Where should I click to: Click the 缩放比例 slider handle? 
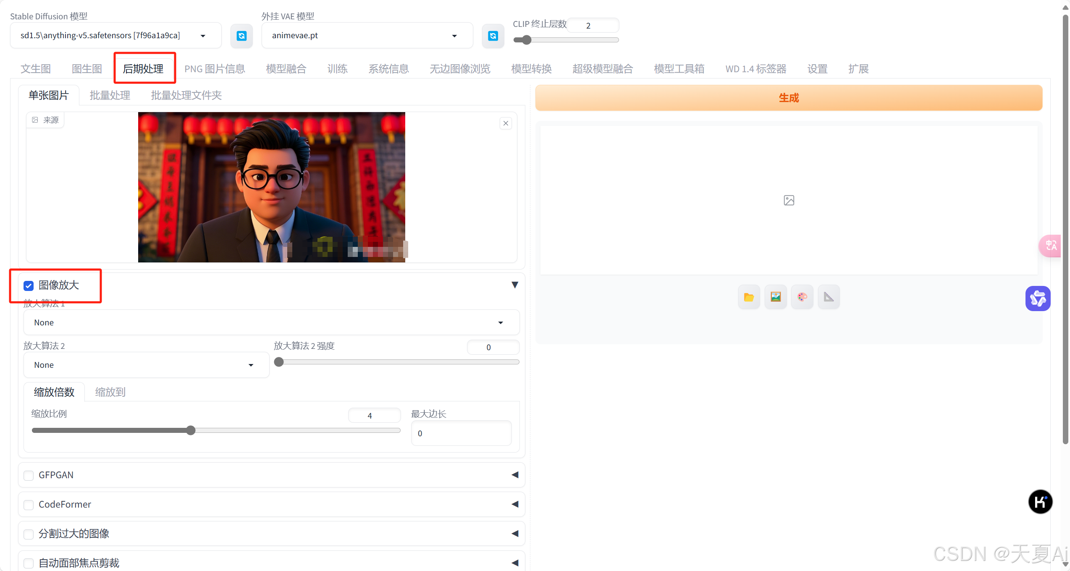coord(191,430)
